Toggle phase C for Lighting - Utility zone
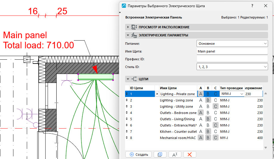 (215, 106)
